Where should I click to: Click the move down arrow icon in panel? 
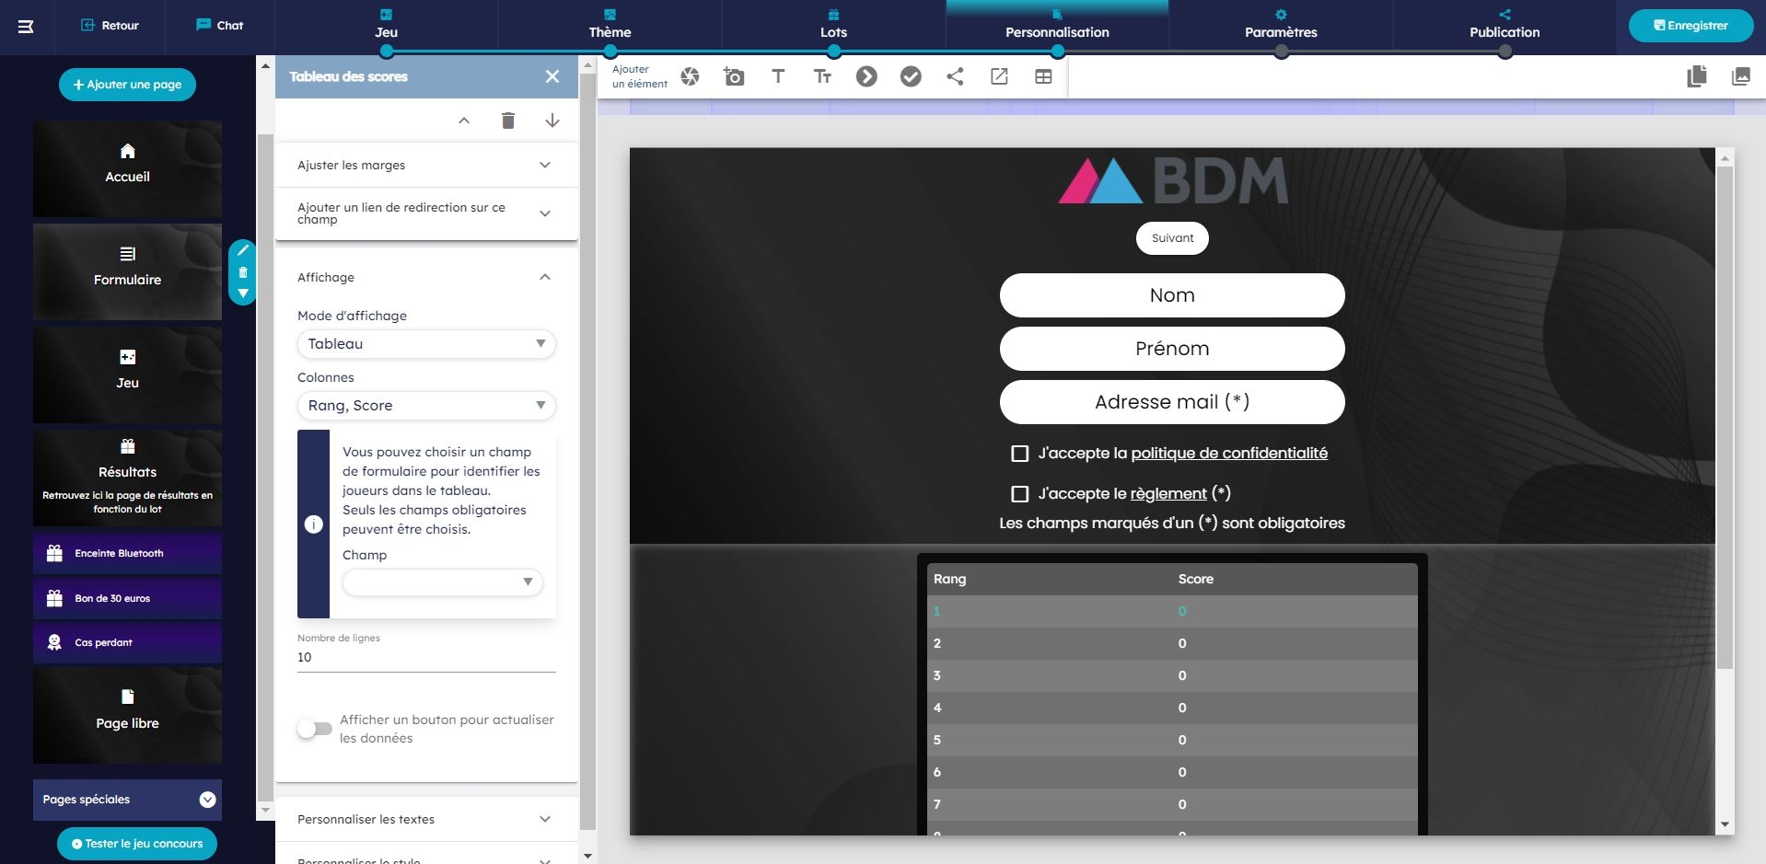pyautogui.click(x=552, y=121)
